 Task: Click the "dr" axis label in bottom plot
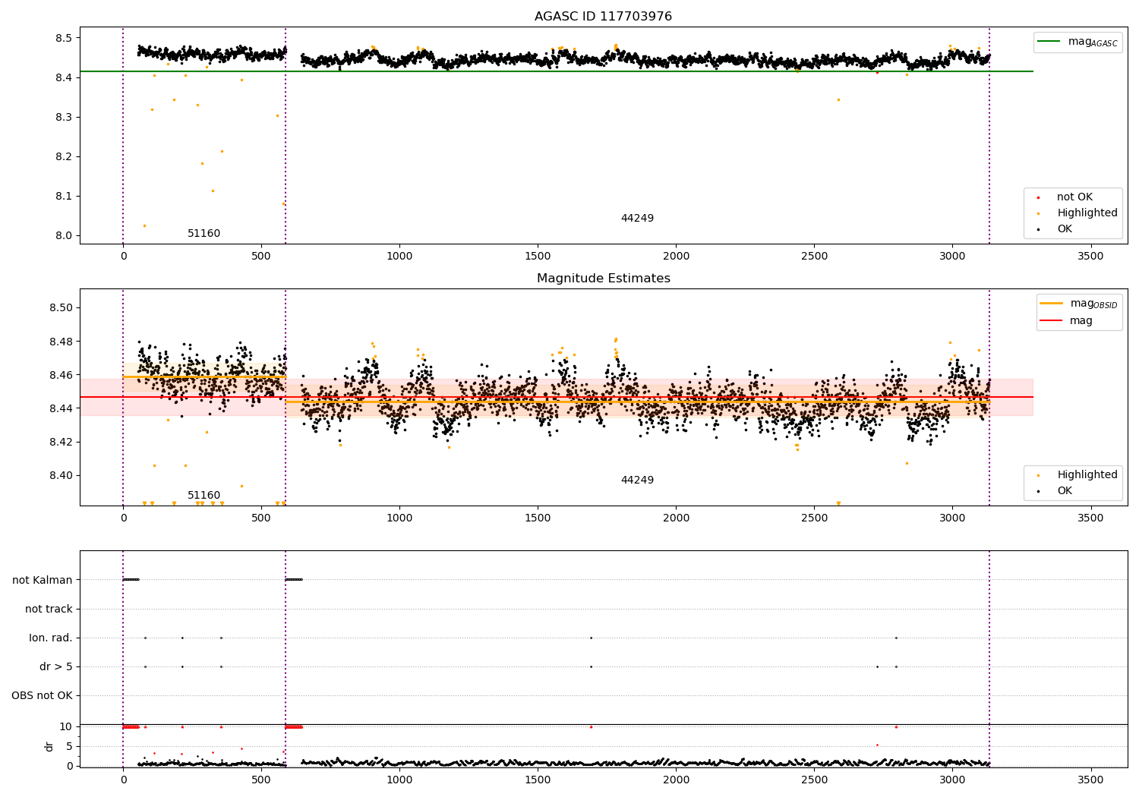pos(49,746)
